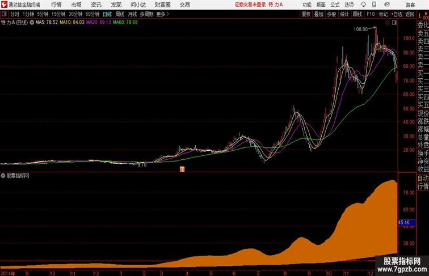Viewport: 429px width, 276px height.
Task: Switch to 分时 period tab
Action: coord(15,14)
